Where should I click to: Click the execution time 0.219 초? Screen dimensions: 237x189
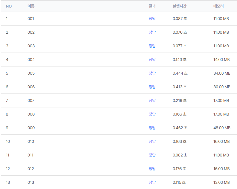[179, 100]
